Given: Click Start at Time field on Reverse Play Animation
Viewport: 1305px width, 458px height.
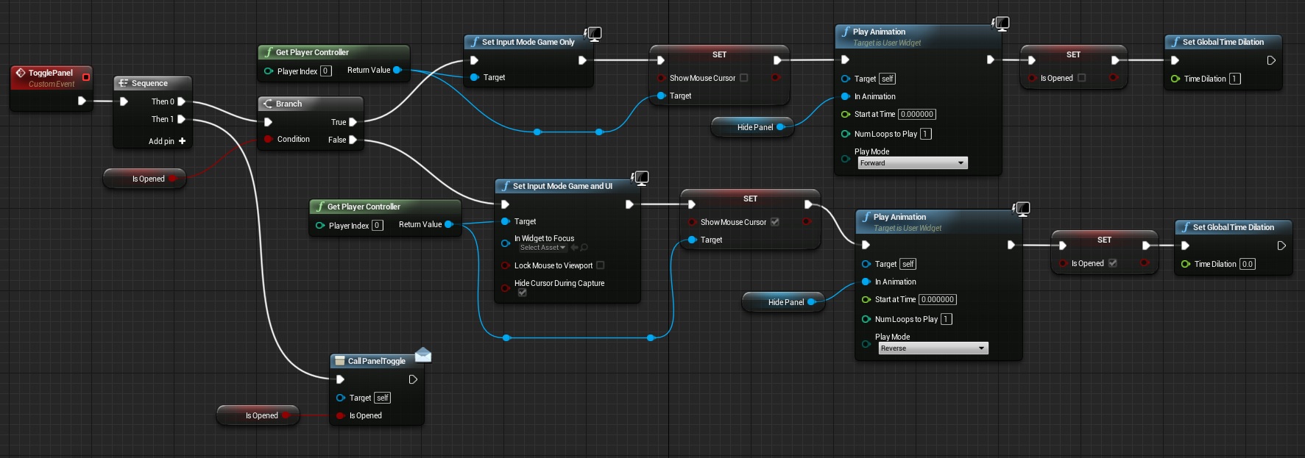Looking at the screenshot, I should (x=938, y=299).
